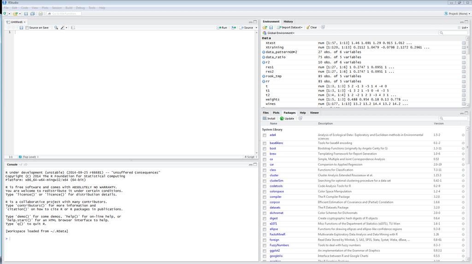Click the Save All documents icon

(x=33, y=13)
